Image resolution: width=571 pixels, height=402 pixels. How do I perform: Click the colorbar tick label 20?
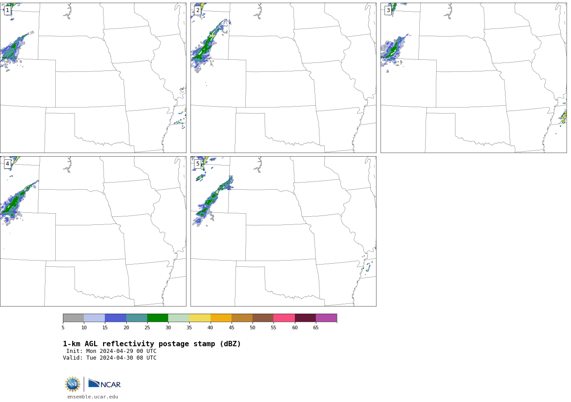(x=126, y=328)
